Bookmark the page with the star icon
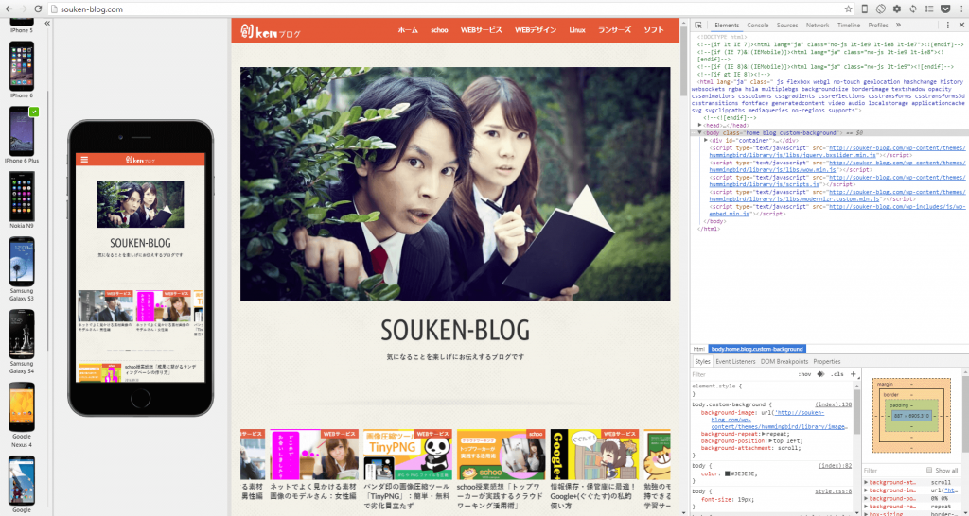Viewport: 969px width, 516px height. point(849,9)
